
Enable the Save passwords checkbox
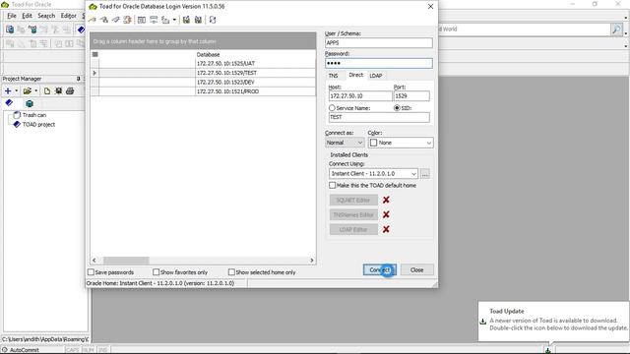point(91,272)
